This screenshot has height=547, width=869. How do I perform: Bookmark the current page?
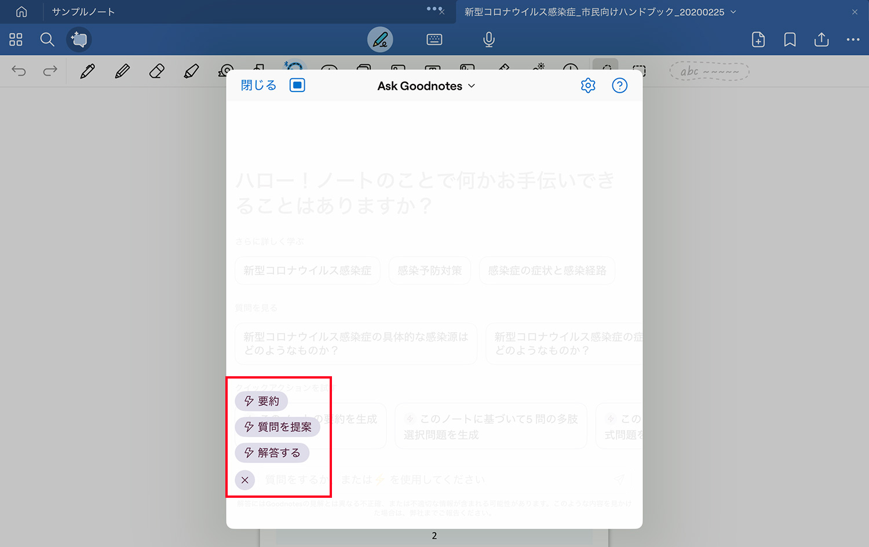(790, 39)
